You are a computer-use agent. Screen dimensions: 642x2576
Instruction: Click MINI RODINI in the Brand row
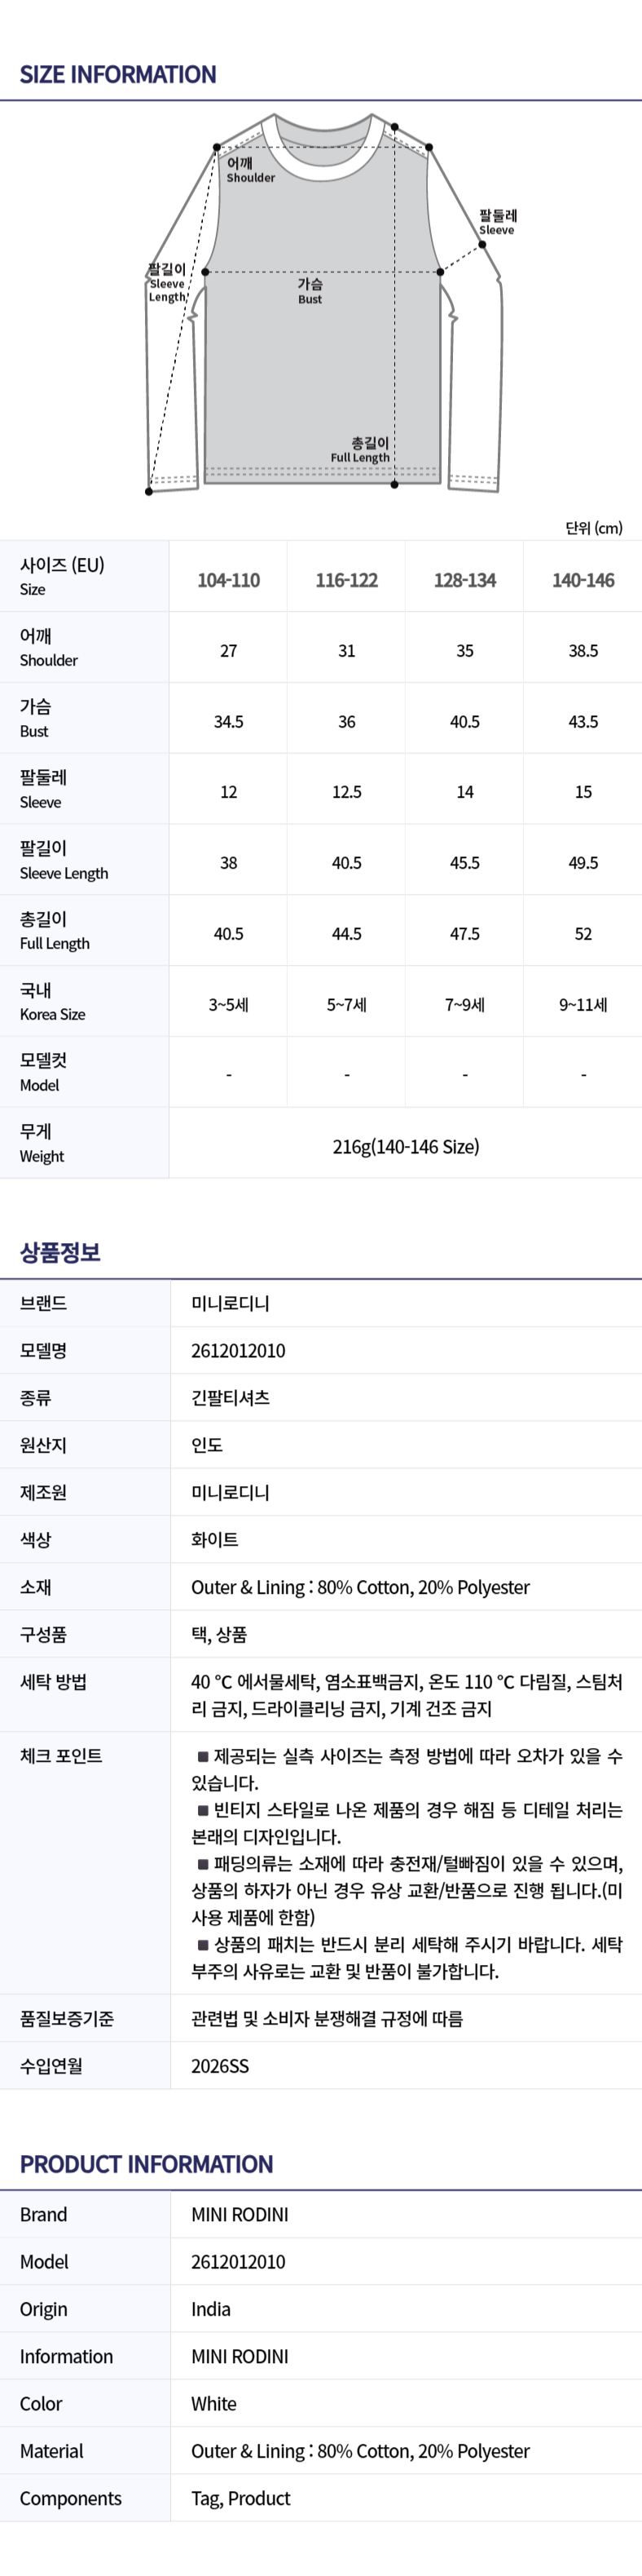240,2215
